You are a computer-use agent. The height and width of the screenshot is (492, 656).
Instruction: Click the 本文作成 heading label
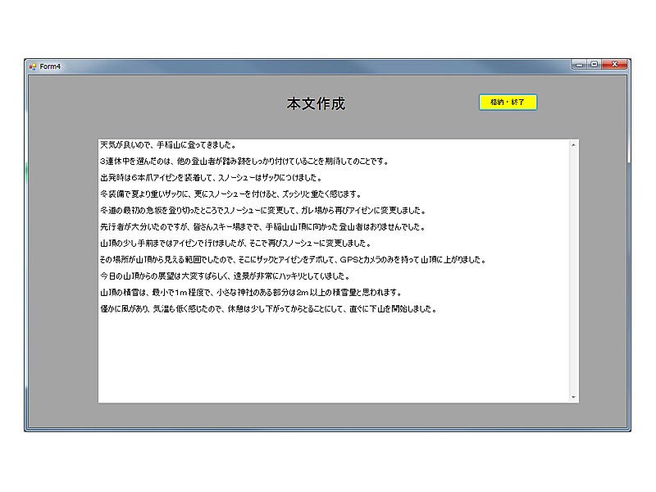316,104
